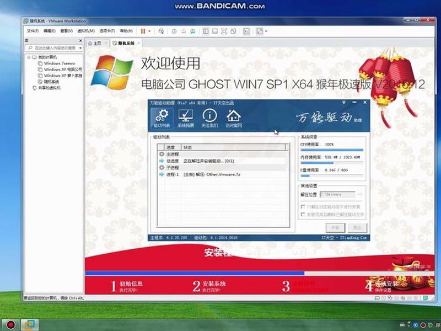Click the blue installation progress bar
This screenshot has height=331, width=441.
(x=195, y=273)
